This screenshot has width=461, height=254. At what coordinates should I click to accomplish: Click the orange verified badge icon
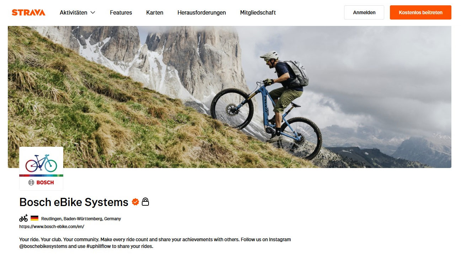tap(135, 202)
